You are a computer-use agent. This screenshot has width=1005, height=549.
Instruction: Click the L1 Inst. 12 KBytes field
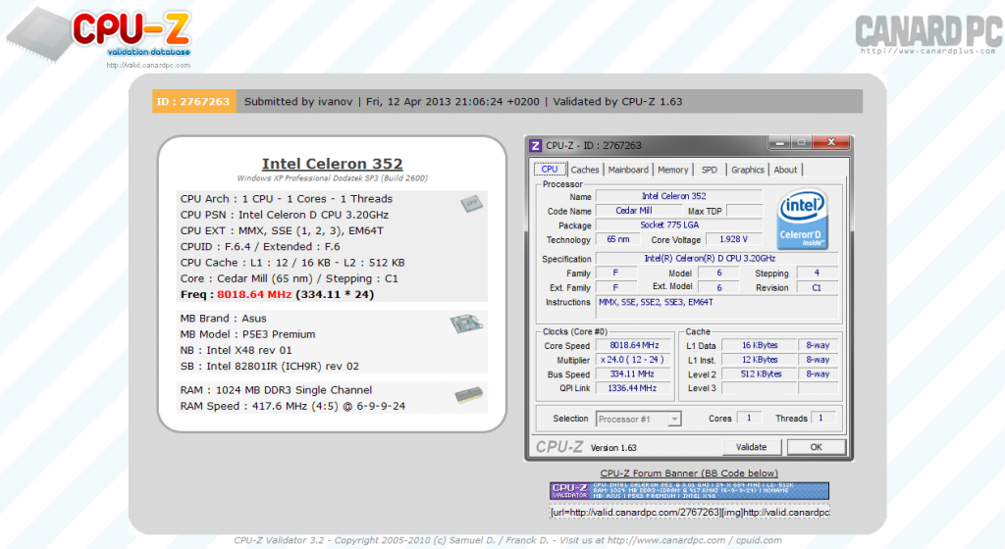(760, 360)
